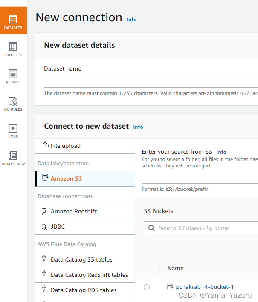Click the AWS Glue Data Catalog group label
This screenshot has width=258, height=302.
[x=67, y=244]
